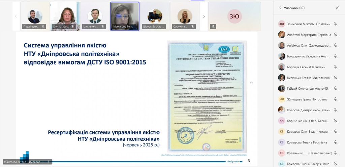This screenshot has width=345, height=167.
Task: Click muted mic icon for Кравченко (Не перевірено)
Action: tap(335, 153)
